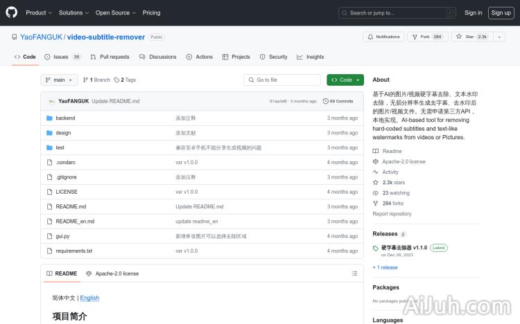Click the 1 Branch icon link
This screenshot has width=520, height=324.
pos(96,80)
